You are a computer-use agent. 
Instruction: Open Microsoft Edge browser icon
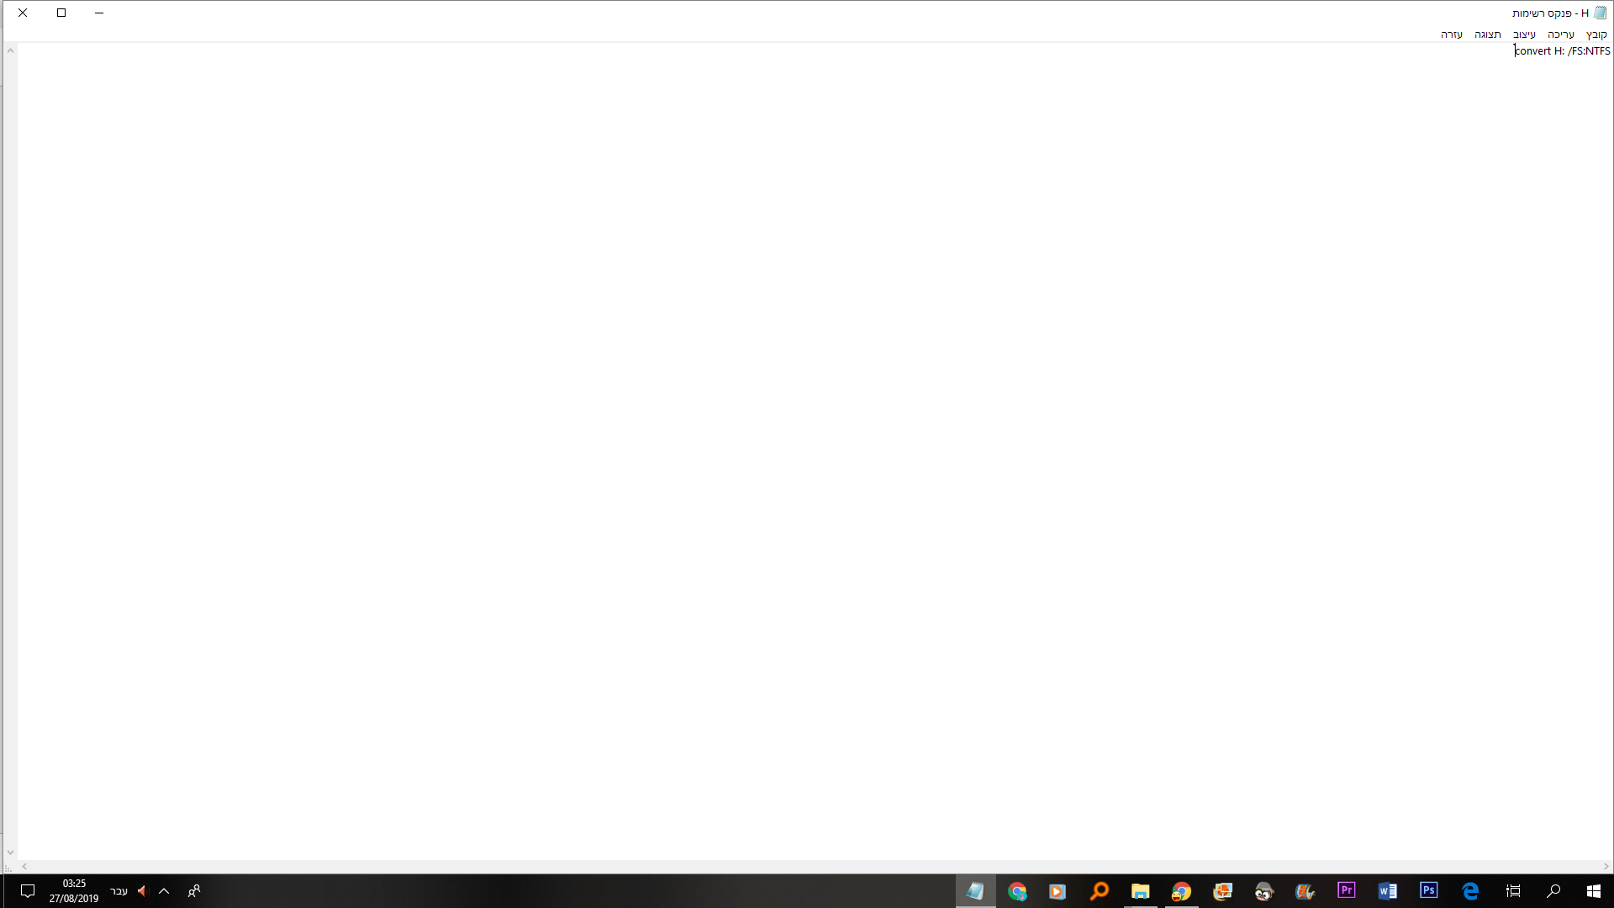coord(1470,890)
